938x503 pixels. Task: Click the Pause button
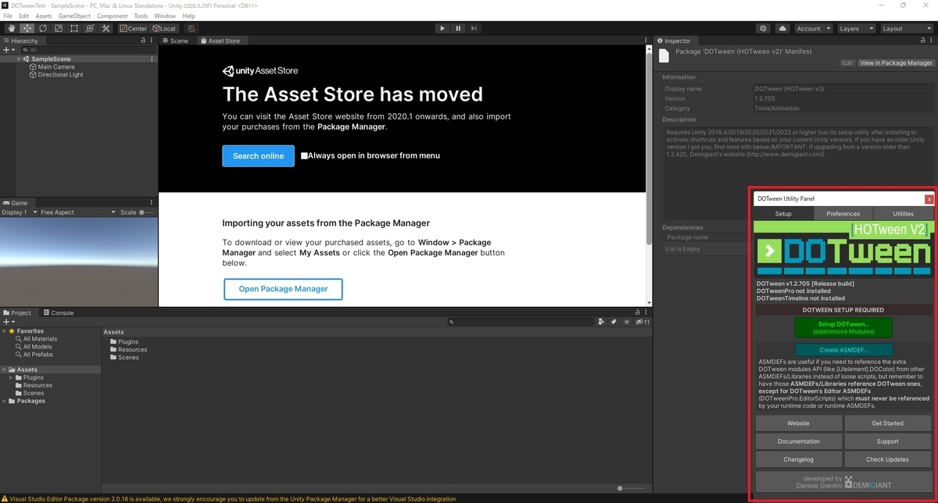(x=458, y=28)
